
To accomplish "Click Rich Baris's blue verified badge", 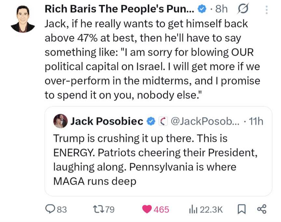I will coord(202,9).
